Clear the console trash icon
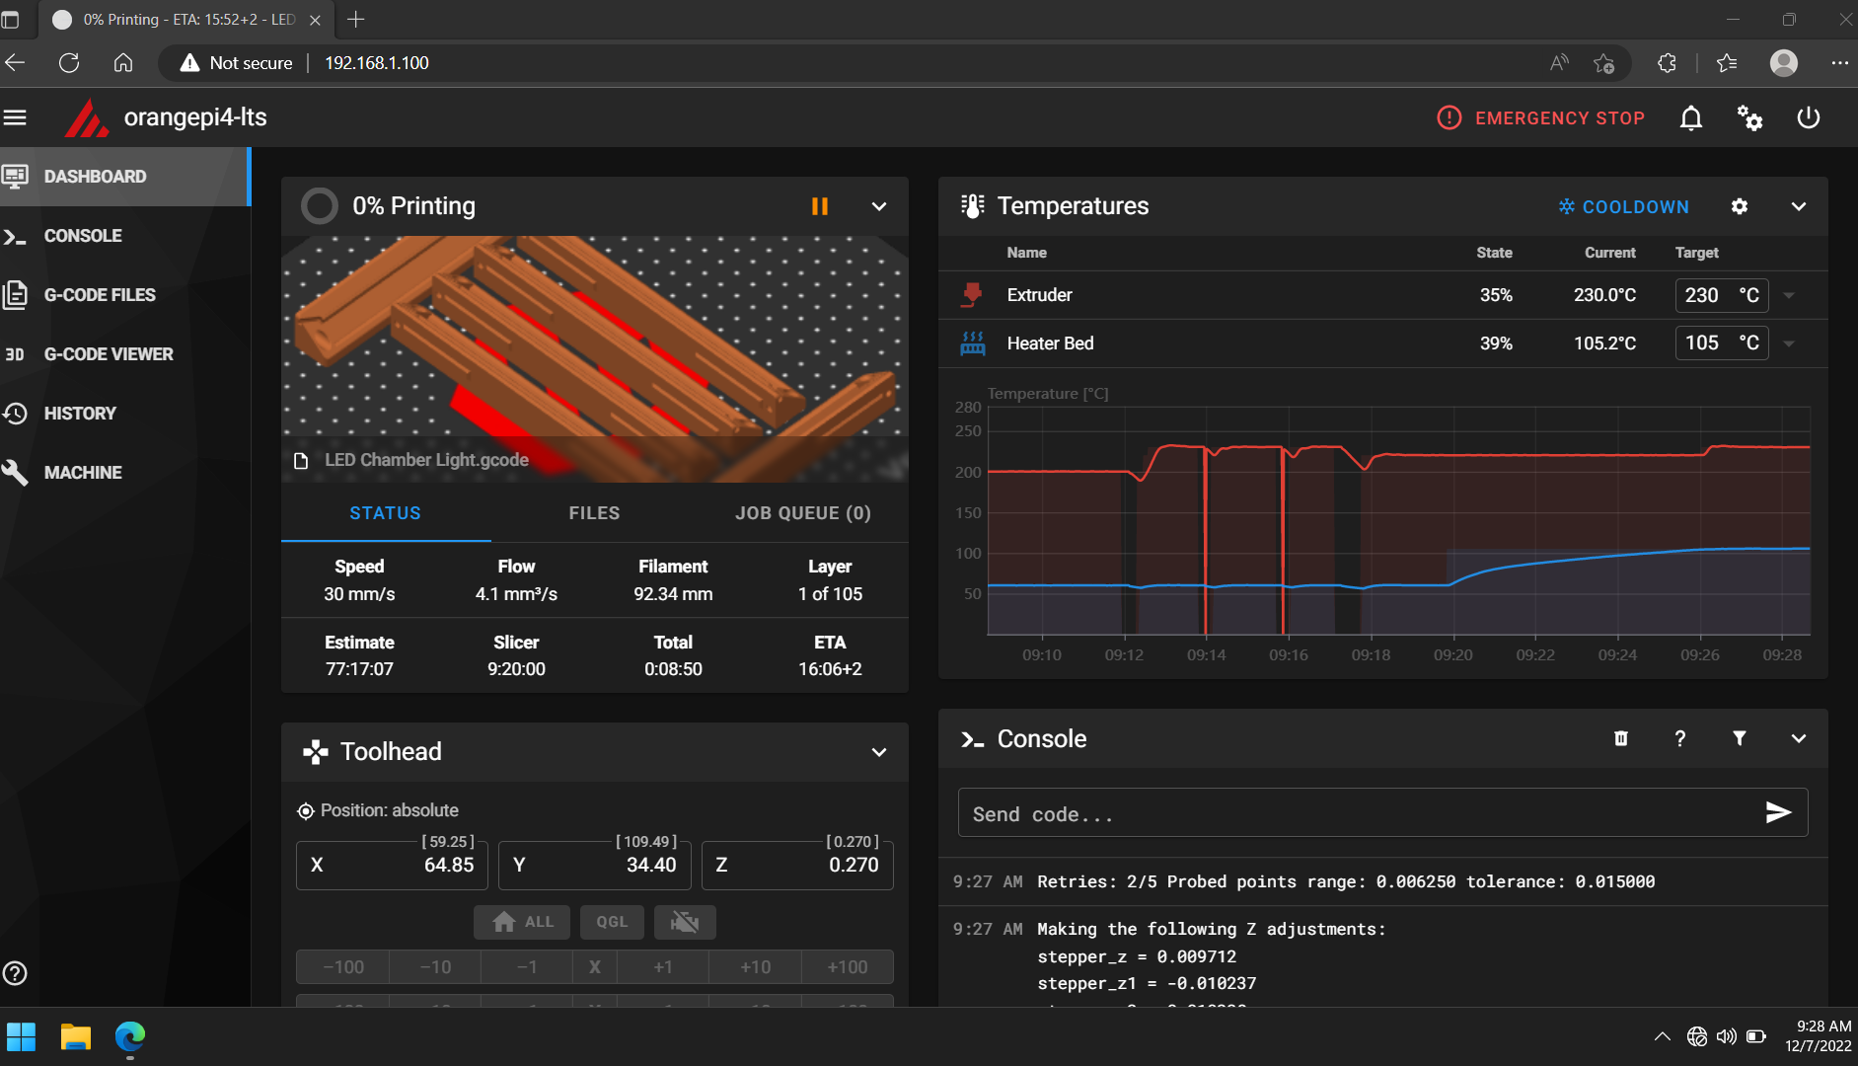This screenshot has height=1066, width=1858. 1621,738
